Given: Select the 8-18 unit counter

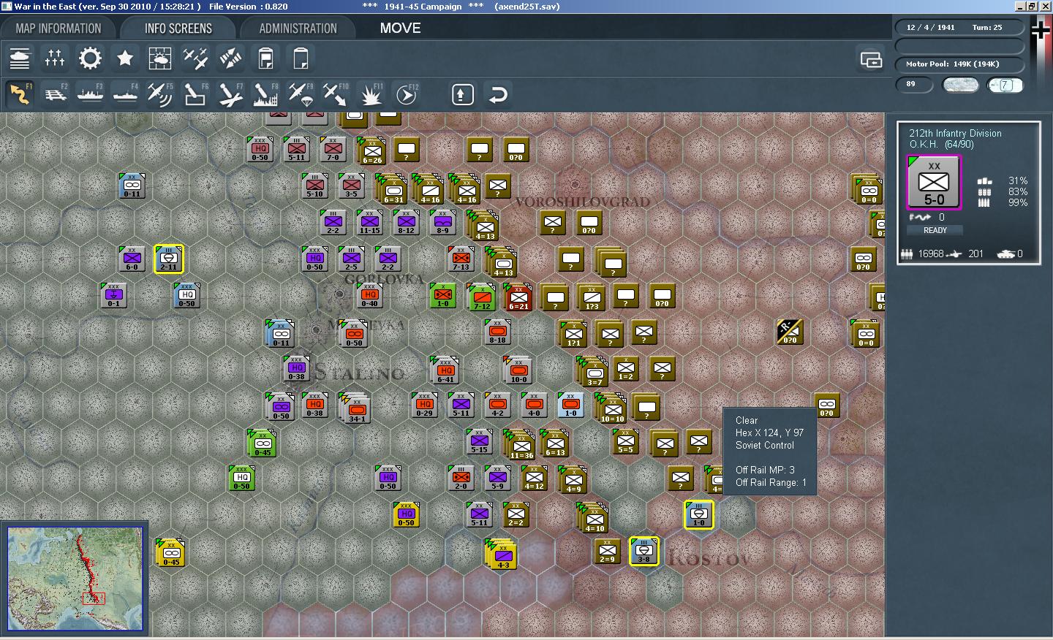Looking at the screenshot, I should pyautogui.click(x=497, y=332).
